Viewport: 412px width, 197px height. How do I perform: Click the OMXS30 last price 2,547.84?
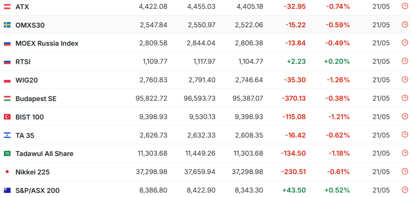[153, 25]
